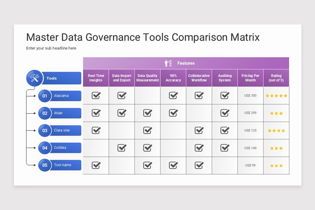Toggle Atlan's Data Quality Measurement checkbox
Screen dimensions: 315x210
point(148,113)
